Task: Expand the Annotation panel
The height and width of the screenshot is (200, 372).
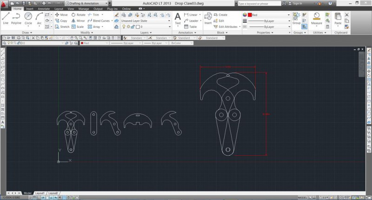Action: click(187, 32)
